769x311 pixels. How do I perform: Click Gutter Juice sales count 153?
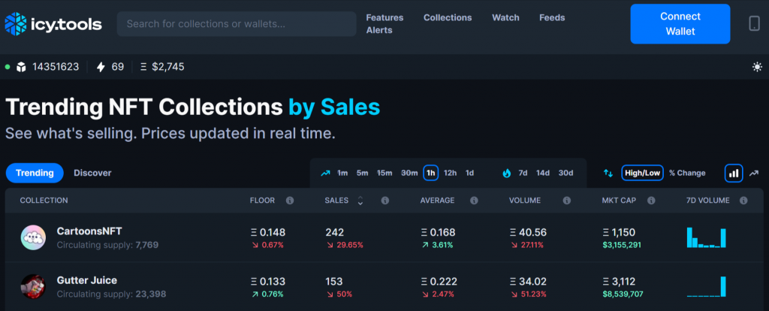[x=333, y=282]
